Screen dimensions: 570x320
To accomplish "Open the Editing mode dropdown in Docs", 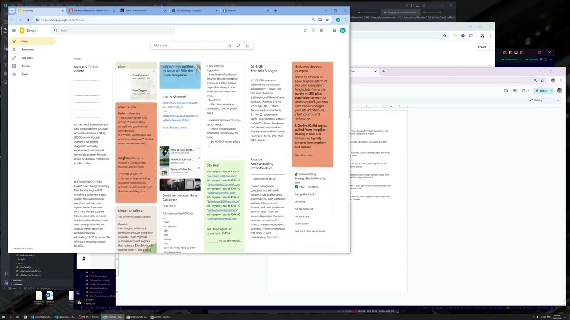I will [540, 100].
